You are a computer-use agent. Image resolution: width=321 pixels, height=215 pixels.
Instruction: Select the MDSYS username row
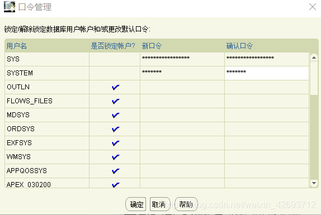(x=47, y=115)
